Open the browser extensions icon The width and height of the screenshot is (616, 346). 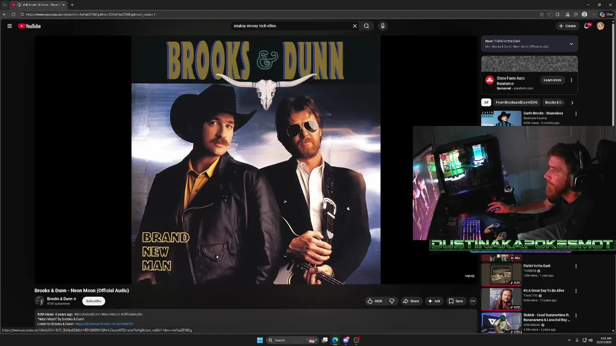tap(557, 14)
